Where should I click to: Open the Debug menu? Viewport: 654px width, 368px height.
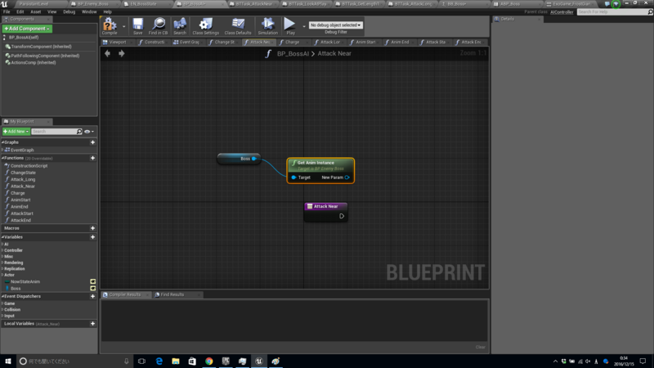click(69, 11)
